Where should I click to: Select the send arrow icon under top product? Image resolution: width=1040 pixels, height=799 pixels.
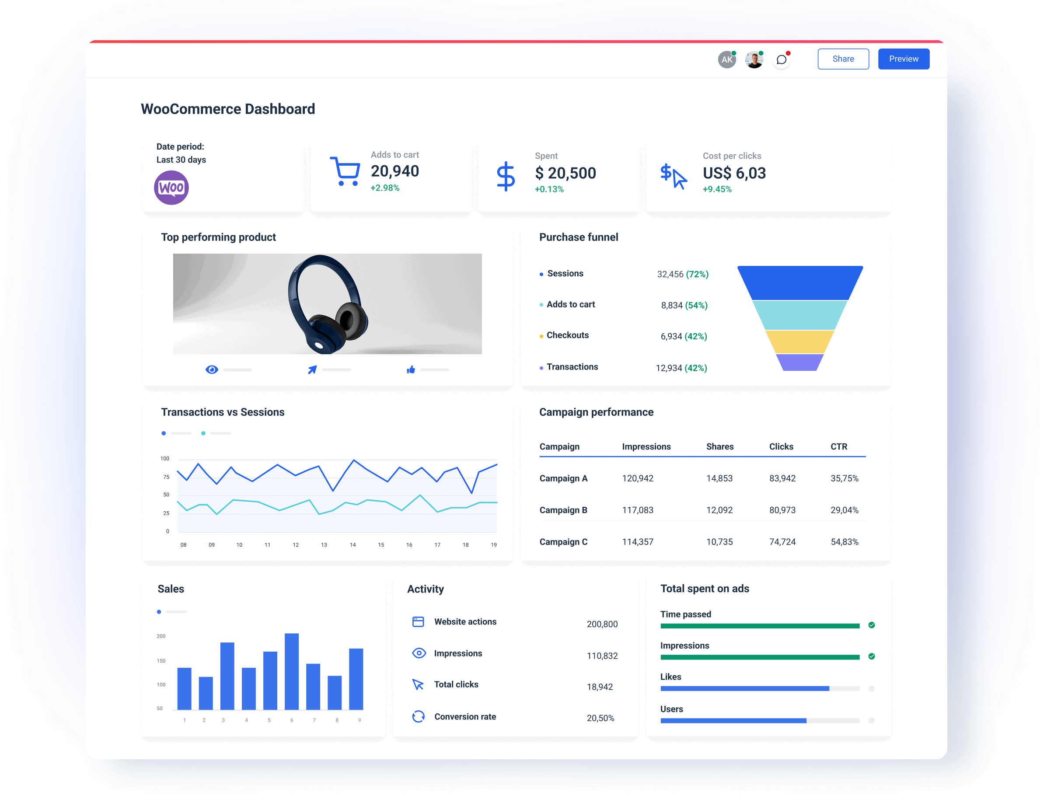312,370
